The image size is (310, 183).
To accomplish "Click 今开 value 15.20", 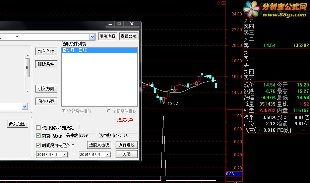I will (x=303, y=85).
